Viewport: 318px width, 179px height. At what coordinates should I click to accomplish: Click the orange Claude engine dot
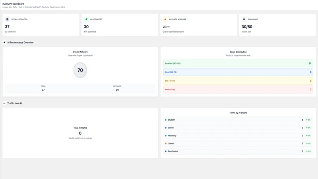click(166, 144)
